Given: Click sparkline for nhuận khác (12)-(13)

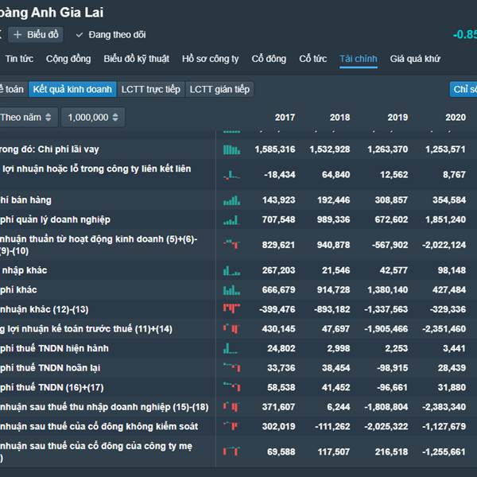Looking at the screenshot, I should pyautogui.click(x=232, y=308).
